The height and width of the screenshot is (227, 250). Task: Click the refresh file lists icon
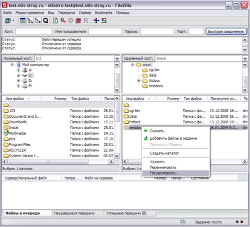[55, 20]
